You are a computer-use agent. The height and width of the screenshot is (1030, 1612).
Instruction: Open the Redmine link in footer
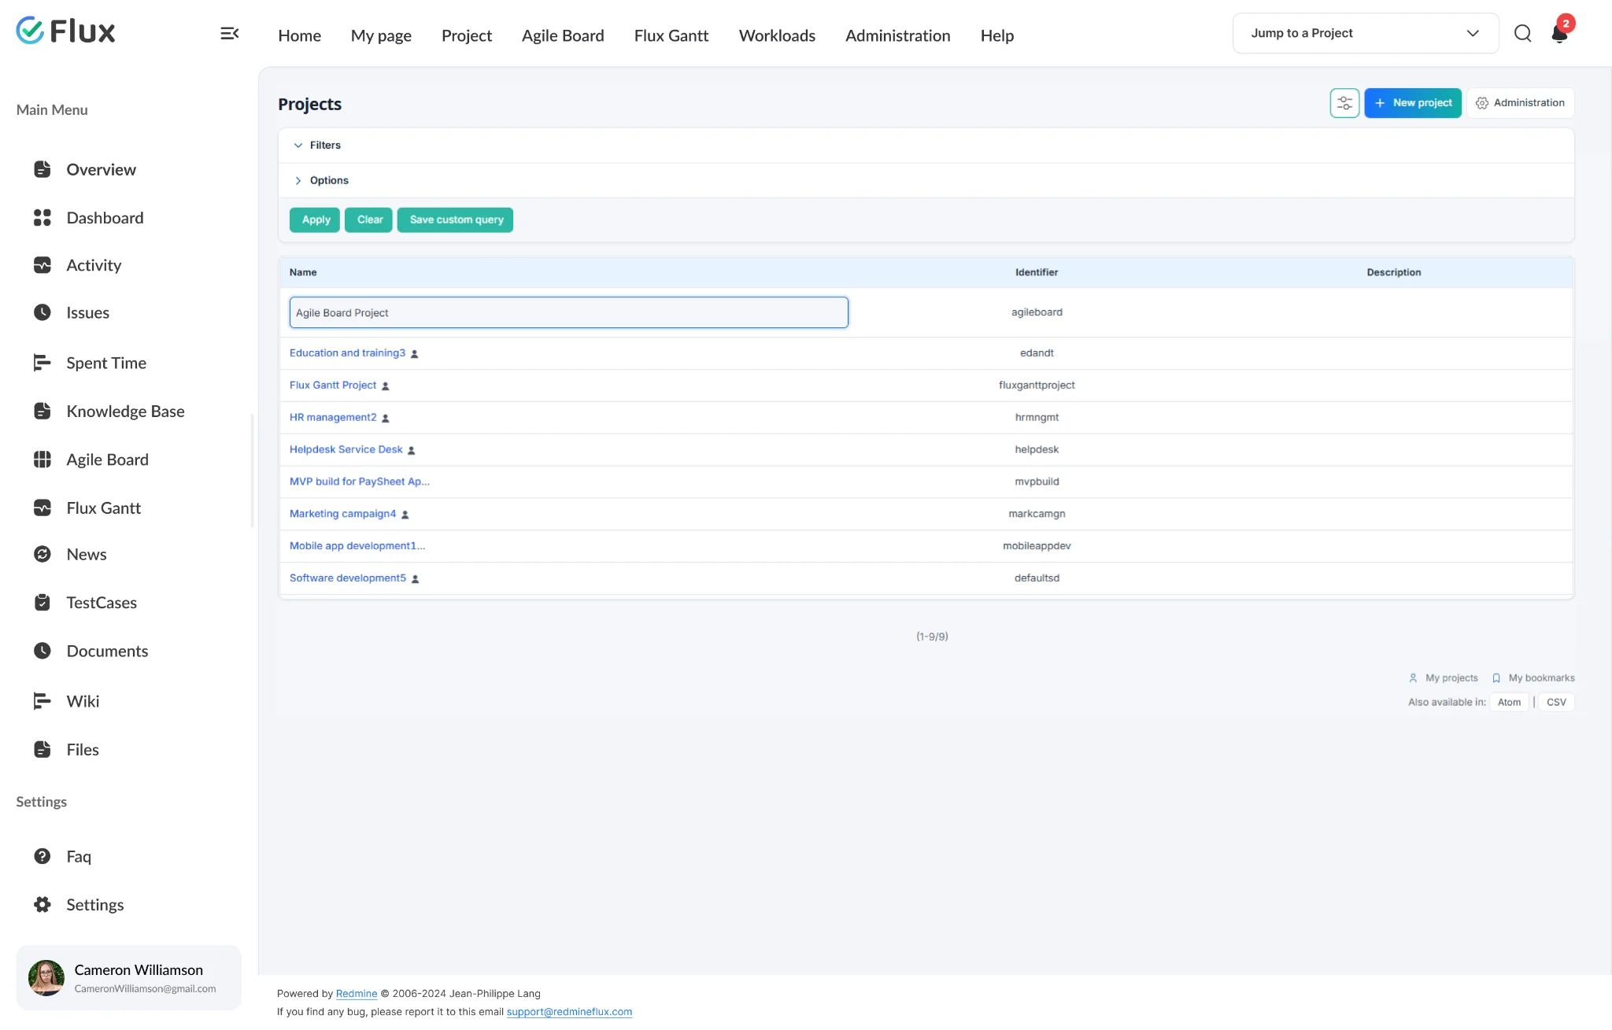click(x=357, y=994)
